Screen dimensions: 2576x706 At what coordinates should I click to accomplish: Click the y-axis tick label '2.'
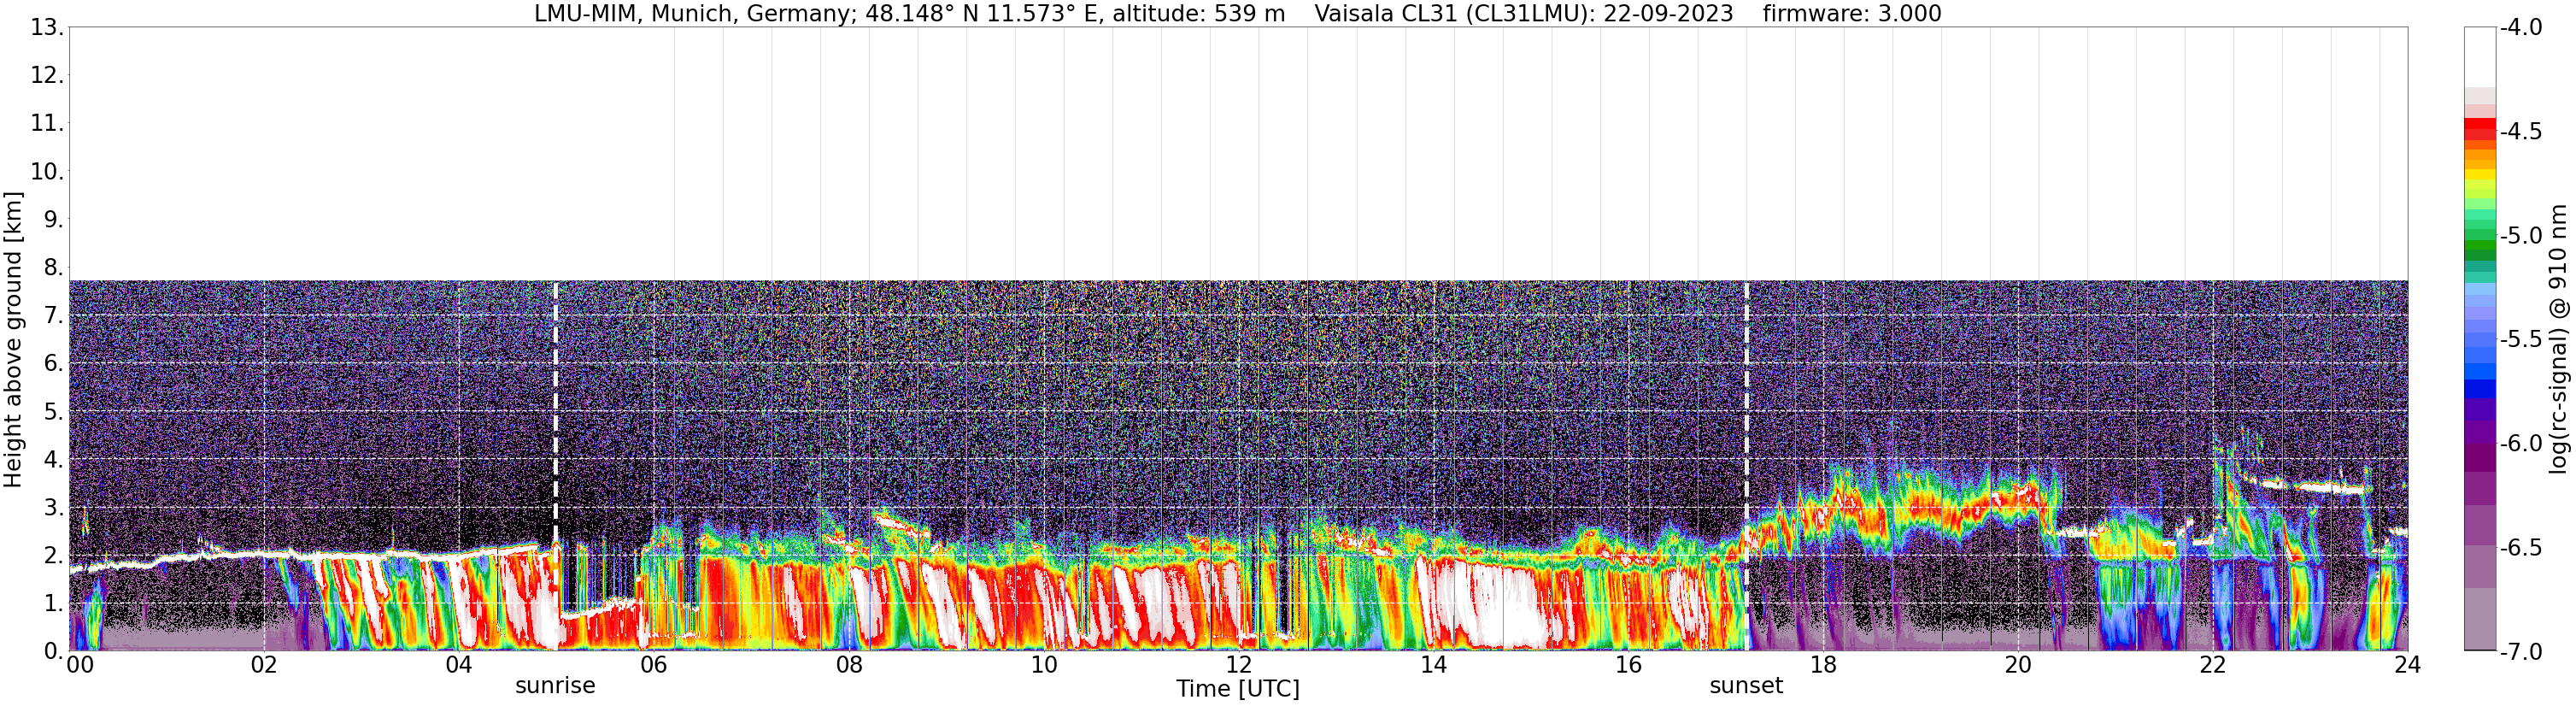click(x=52, y=555)
